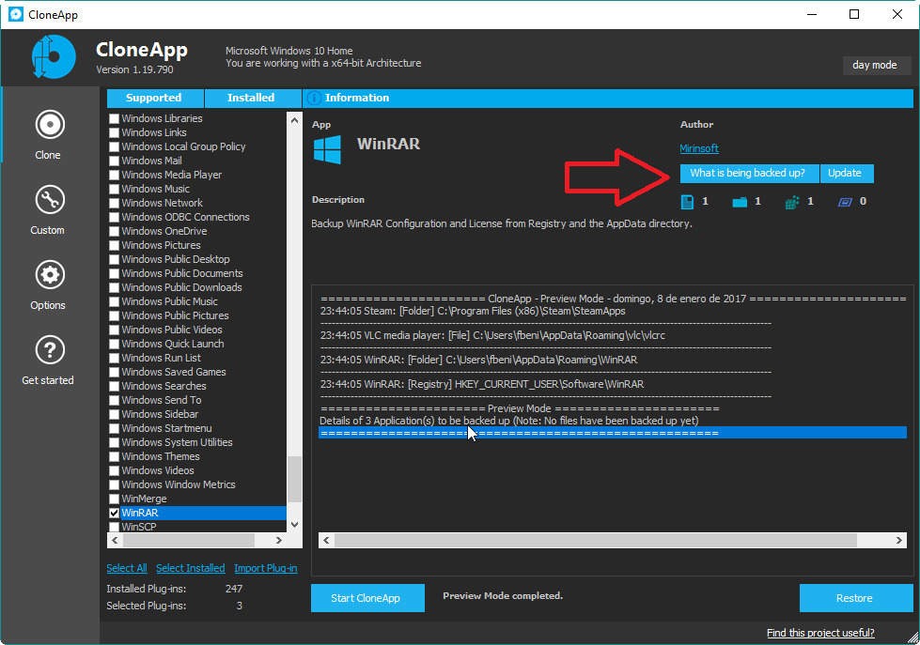Select the Clone section in the sidebar
This screenshot has width=920, height=645.
coord(47,125)
